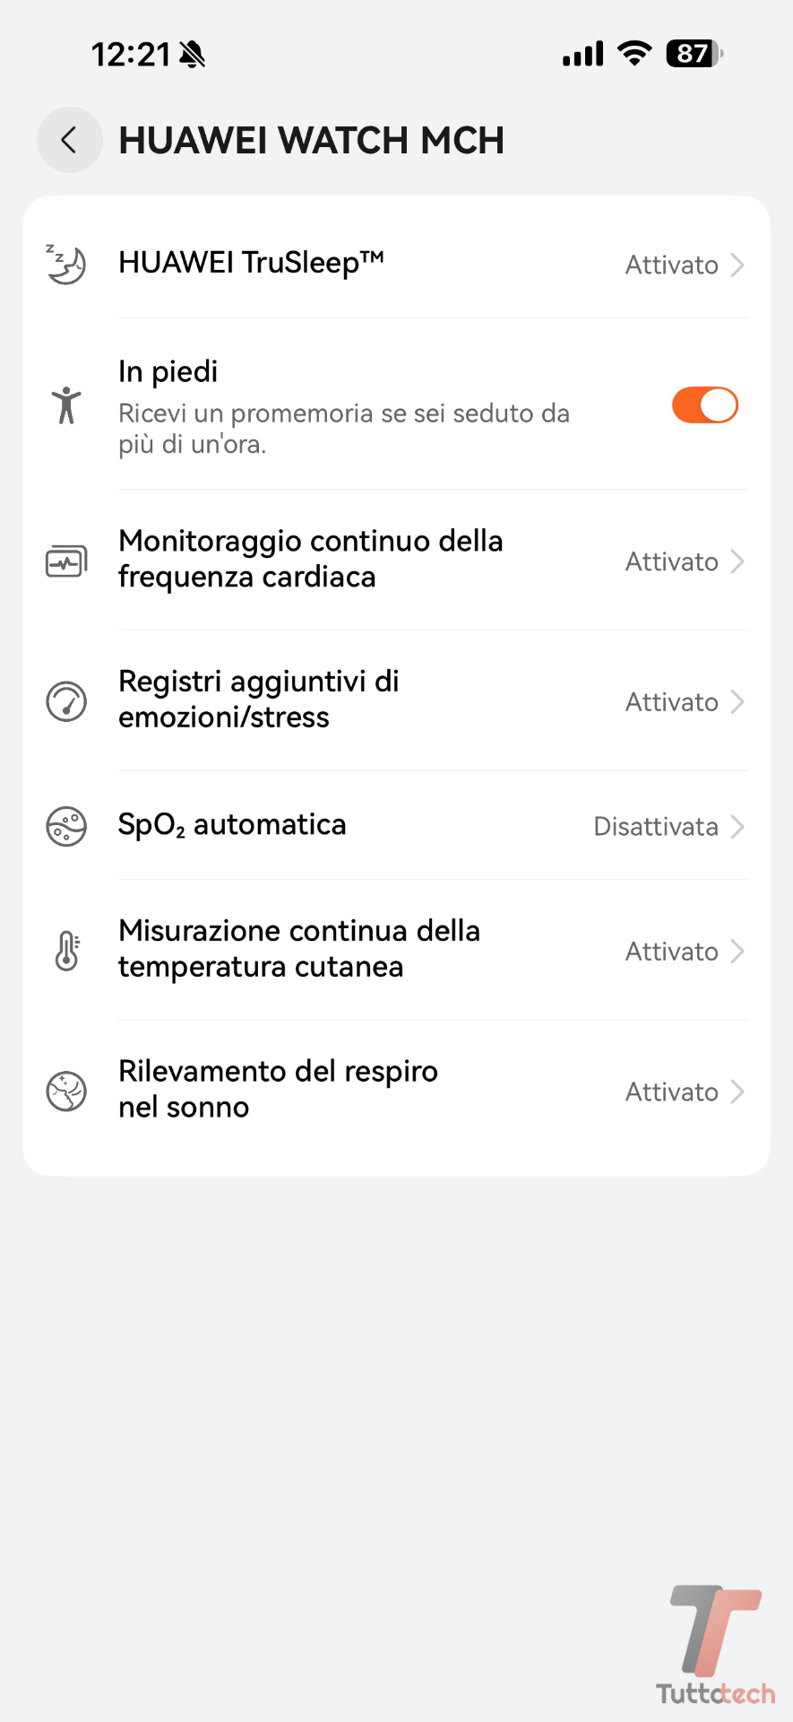Tap the skin temperature thermometer icon

pos(66,951)
